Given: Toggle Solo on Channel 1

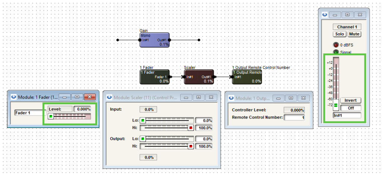Looking at the screenshot, I should [x=339, y=34].
